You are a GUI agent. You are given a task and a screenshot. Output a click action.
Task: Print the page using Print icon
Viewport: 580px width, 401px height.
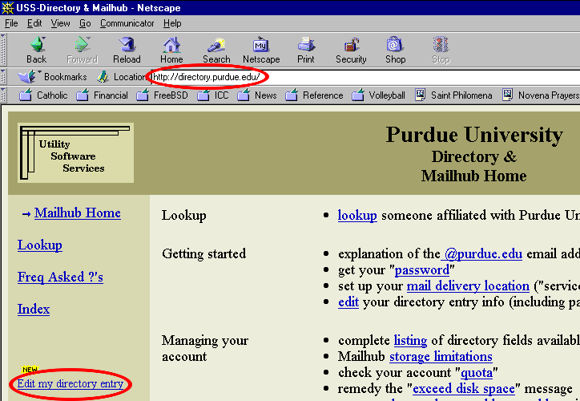(306, 45)
